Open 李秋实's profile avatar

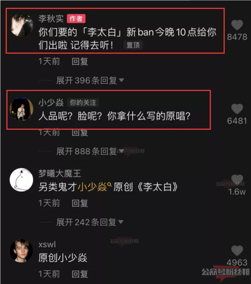click(21, 25)
